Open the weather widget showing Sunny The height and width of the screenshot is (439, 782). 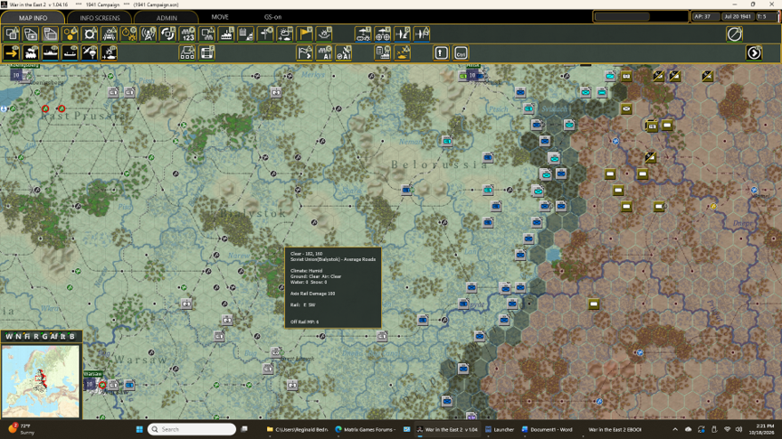tap(22, 429)
